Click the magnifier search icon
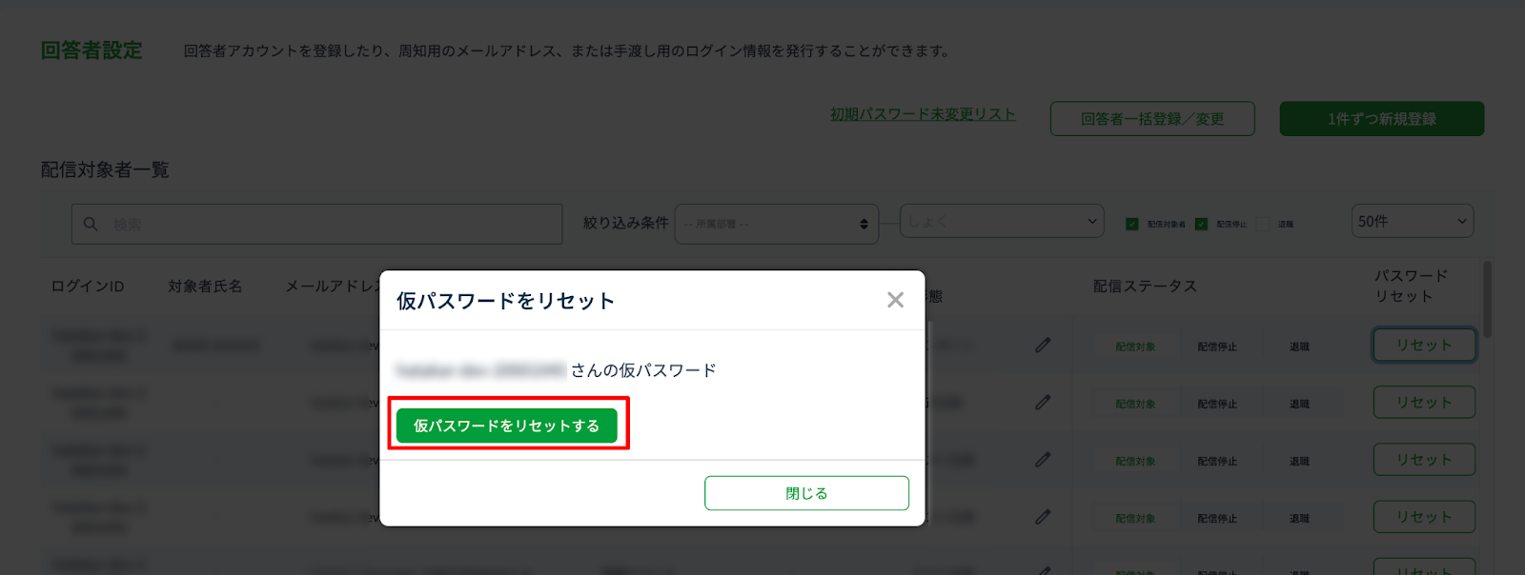This screenshot has height=575, width=1525. tap(91, 224)
